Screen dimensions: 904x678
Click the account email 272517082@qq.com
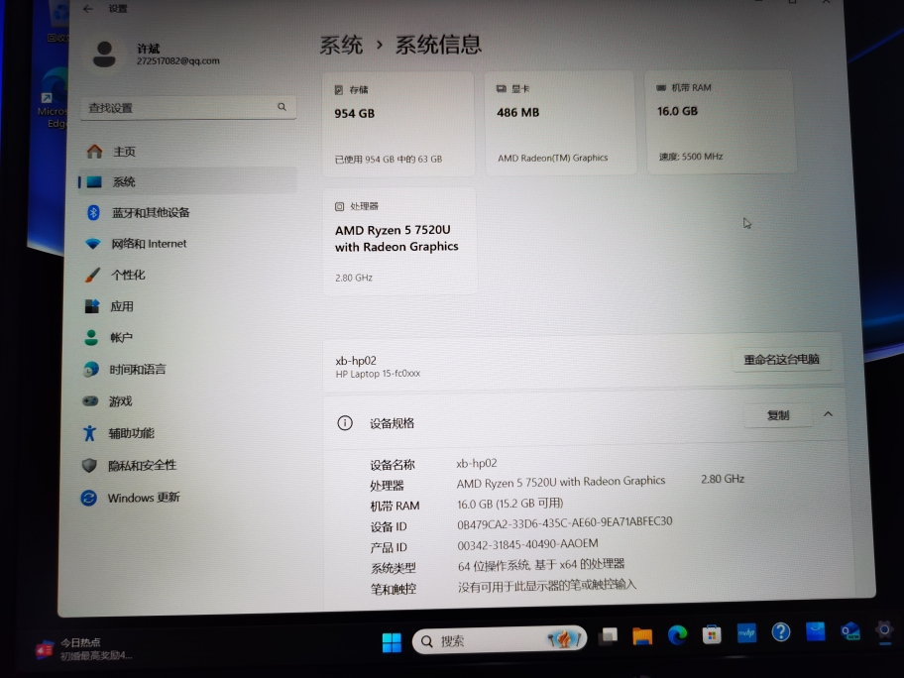coord(178,61)
